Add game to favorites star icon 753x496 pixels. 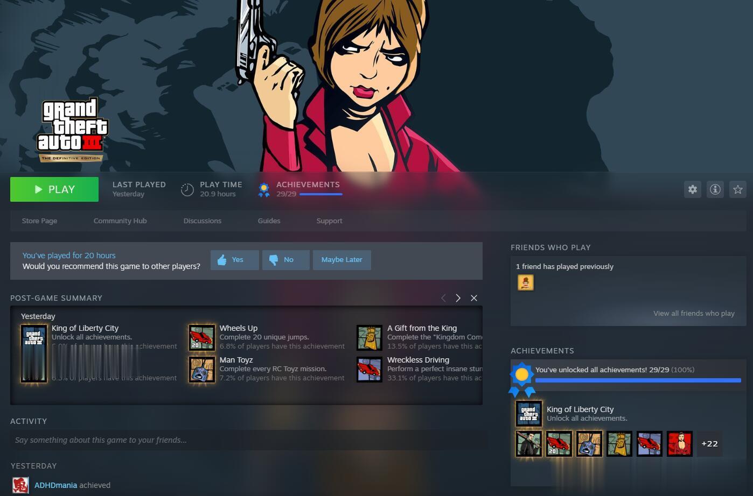pos(738,189)
